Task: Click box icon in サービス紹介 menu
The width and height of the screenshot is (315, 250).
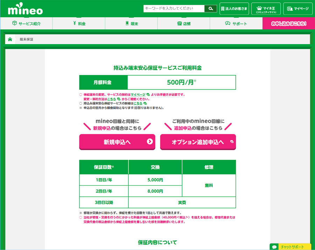Action: pyautogui.click(x=14, y=23)
